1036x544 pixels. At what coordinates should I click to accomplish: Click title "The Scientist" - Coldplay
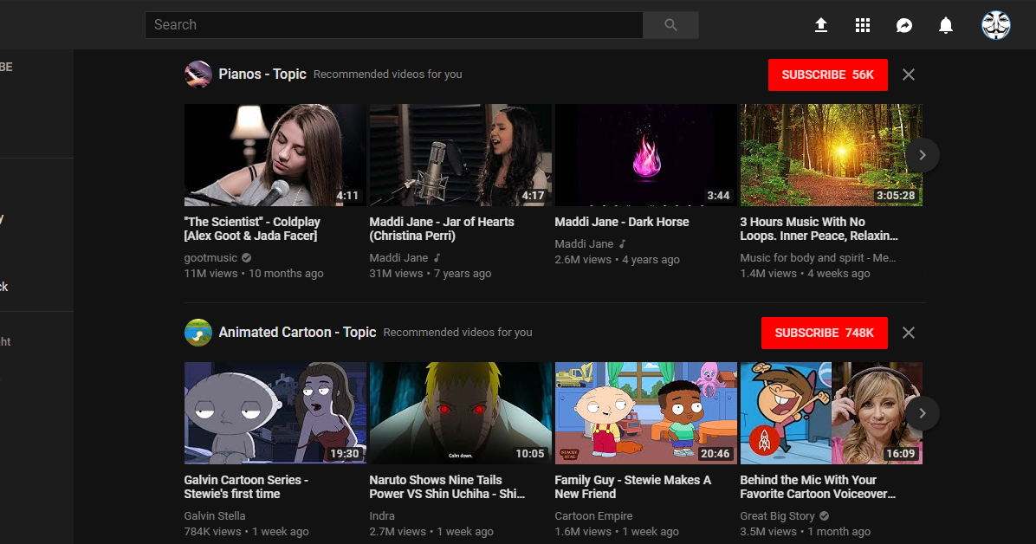tap(252, 229)
